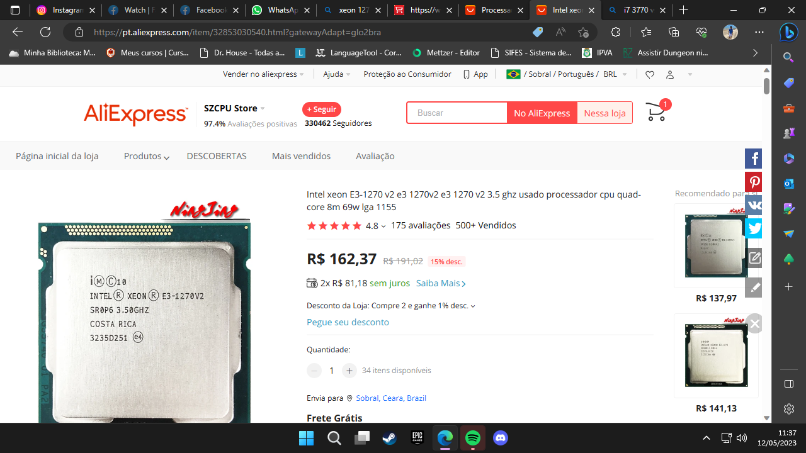806x453 pixels.
Task: Expand the Ajuda dropdown
Action: [337, 74]
